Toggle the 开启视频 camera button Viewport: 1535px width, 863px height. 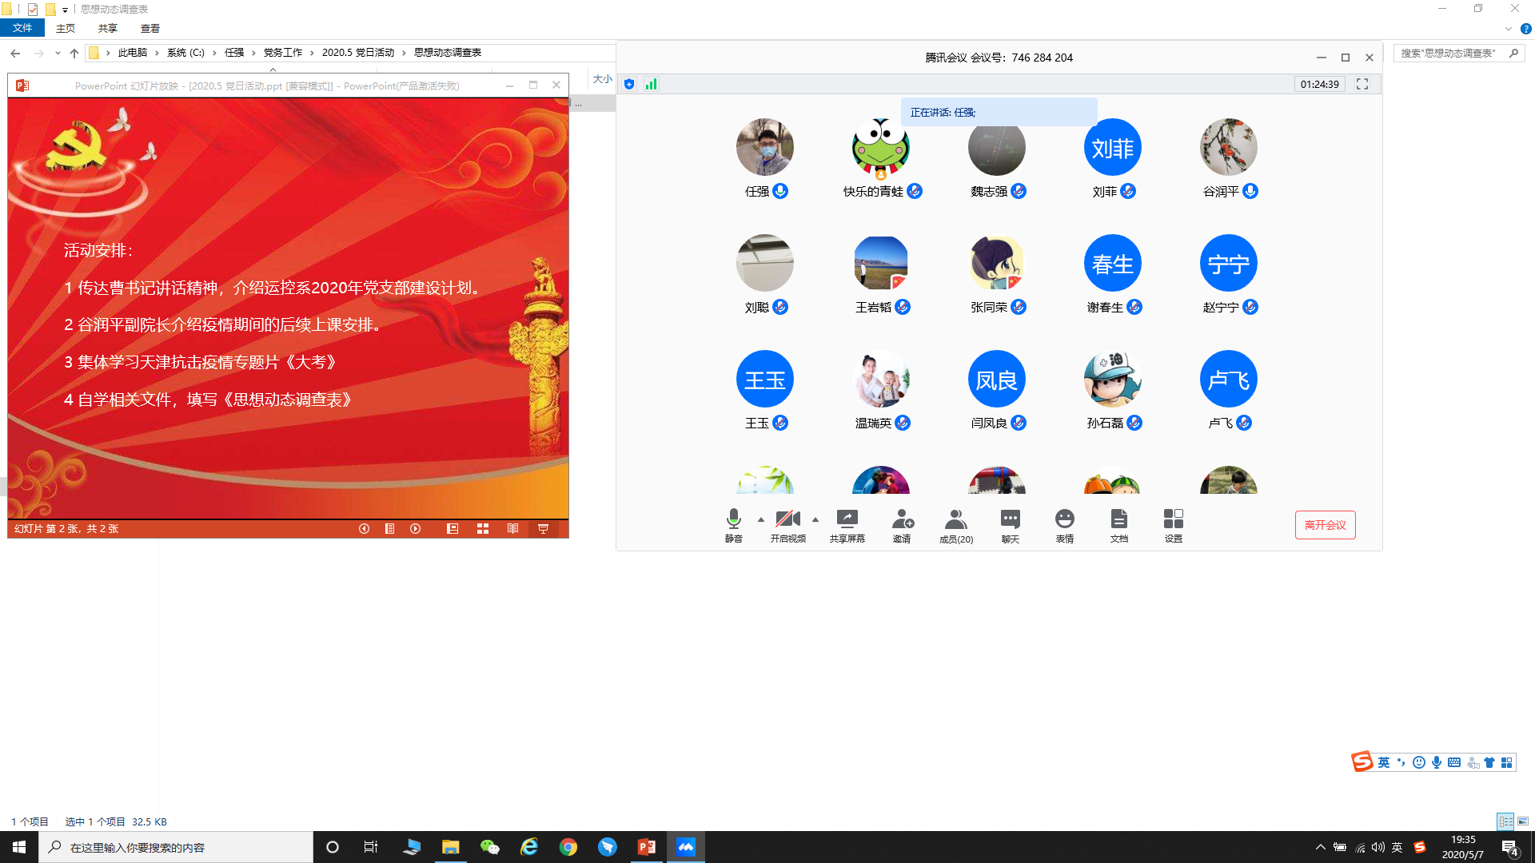[787, 520]
